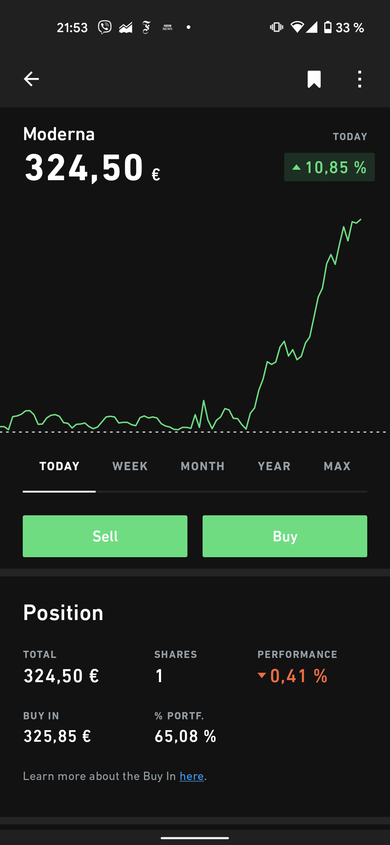Viewport: 390px width, 845px height.
Task: Tap the BBC News notification icon
Action: (x=168, y=27)
